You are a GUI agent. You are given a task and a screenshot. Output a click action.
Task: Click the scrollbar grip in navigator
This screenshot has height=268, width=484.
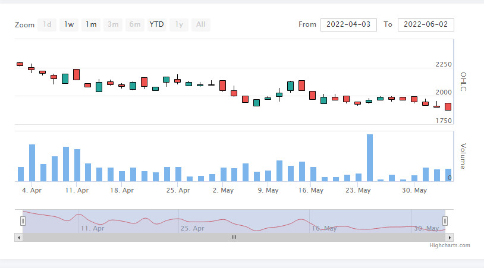234,237
